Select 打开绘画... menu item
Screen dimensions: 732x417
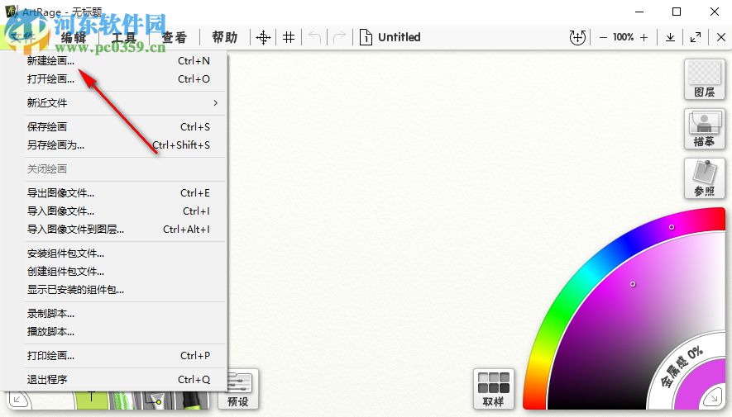click(114, 78)
